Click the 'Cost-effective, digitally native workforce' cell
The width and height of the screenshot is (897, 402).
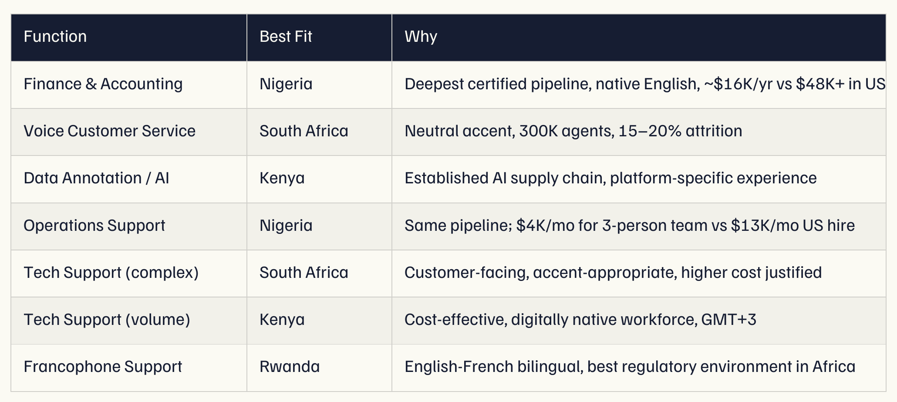(x=639, y=321)
